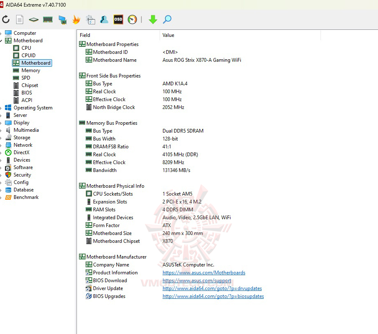Select Benchmark in the tree
Screen dimensions: 378x334
[x=26, y=197]
